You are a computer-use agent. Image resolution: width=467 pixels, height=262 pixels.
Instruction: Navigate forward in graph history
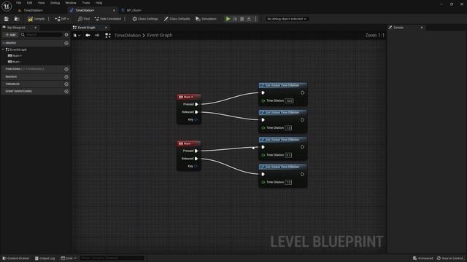pyautogui.click(x=97, y=36)
